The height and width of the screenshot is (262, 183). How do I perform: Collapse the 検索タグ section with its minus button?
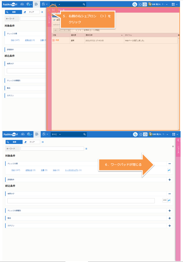tap(170, 194)
